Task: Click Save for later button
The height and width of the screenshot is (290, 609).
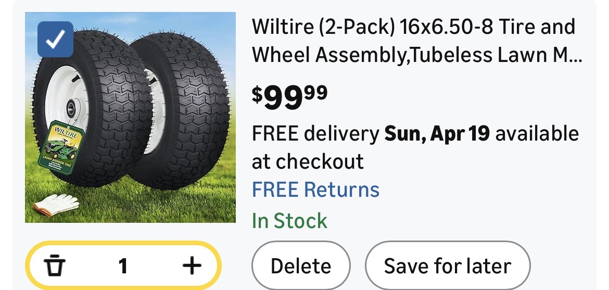Action: [x=447, y=266]
